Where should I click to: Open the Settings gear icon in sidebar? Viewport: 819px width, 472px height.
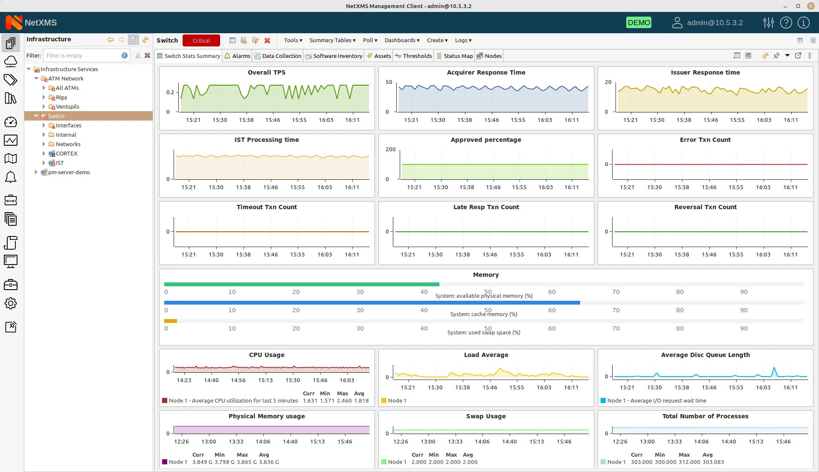(x=11, y=303)
